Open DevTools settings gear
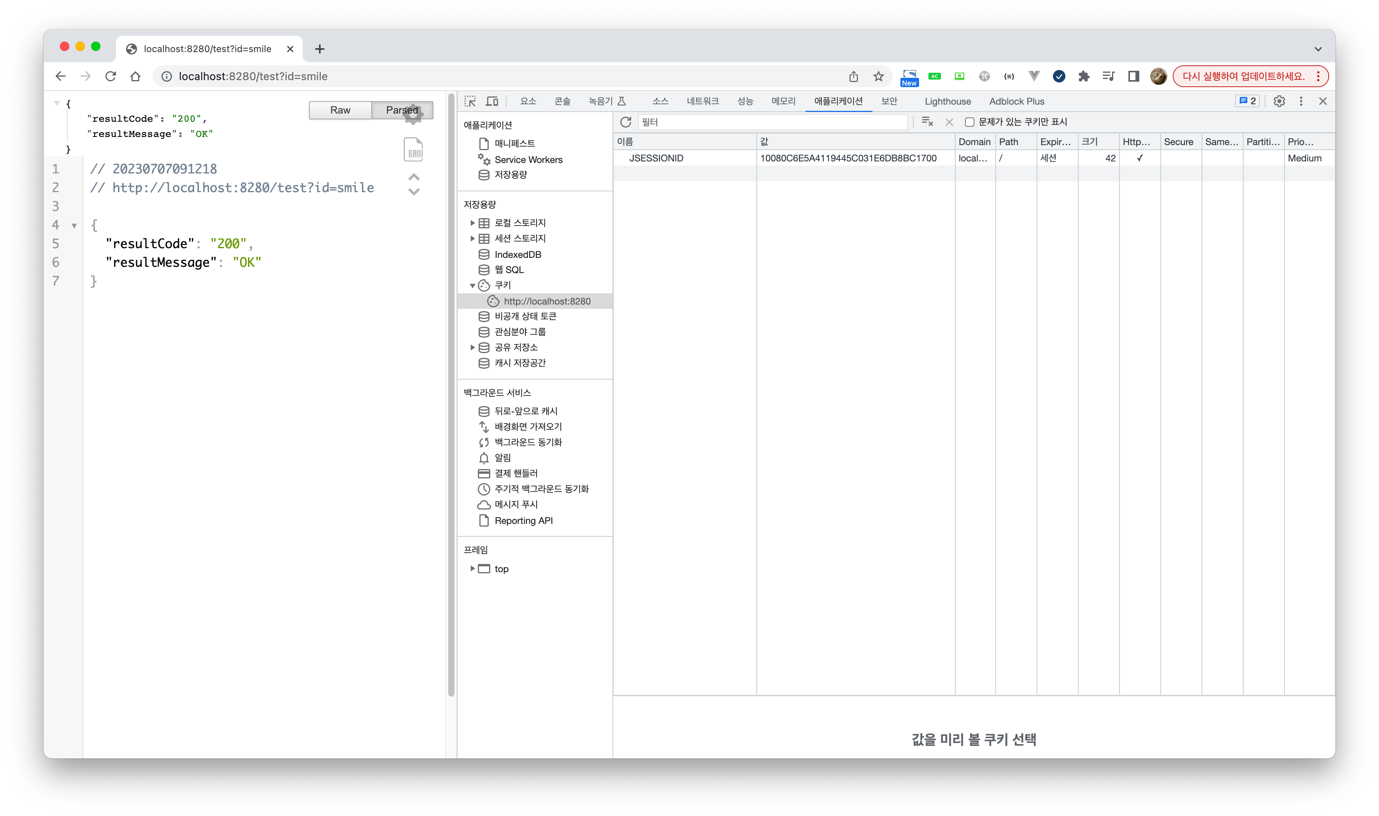The image size is (1379, 816). (x=1279, y=101)
